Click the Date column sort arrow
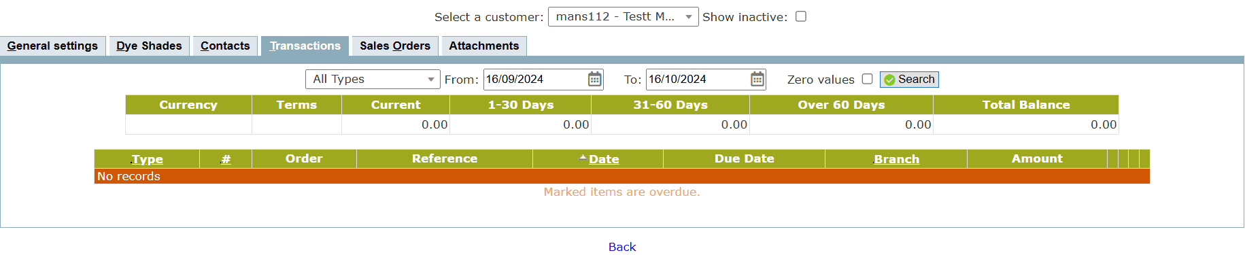Viewport: 1245px width, 255px height. 583,157
